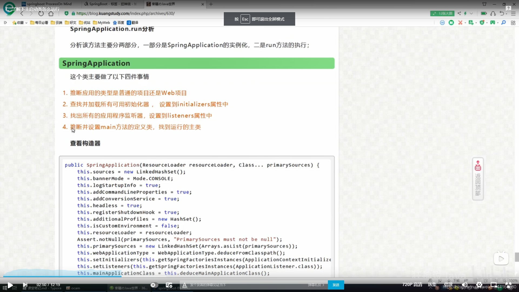Open the blue magnifier search icon
Viewport: 519px width, 292px height.
tap(503, 23)
